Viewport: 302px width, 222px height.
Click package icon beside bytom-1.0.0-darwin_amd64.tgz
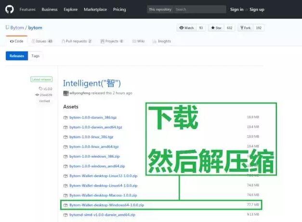(x=66, y=127)
